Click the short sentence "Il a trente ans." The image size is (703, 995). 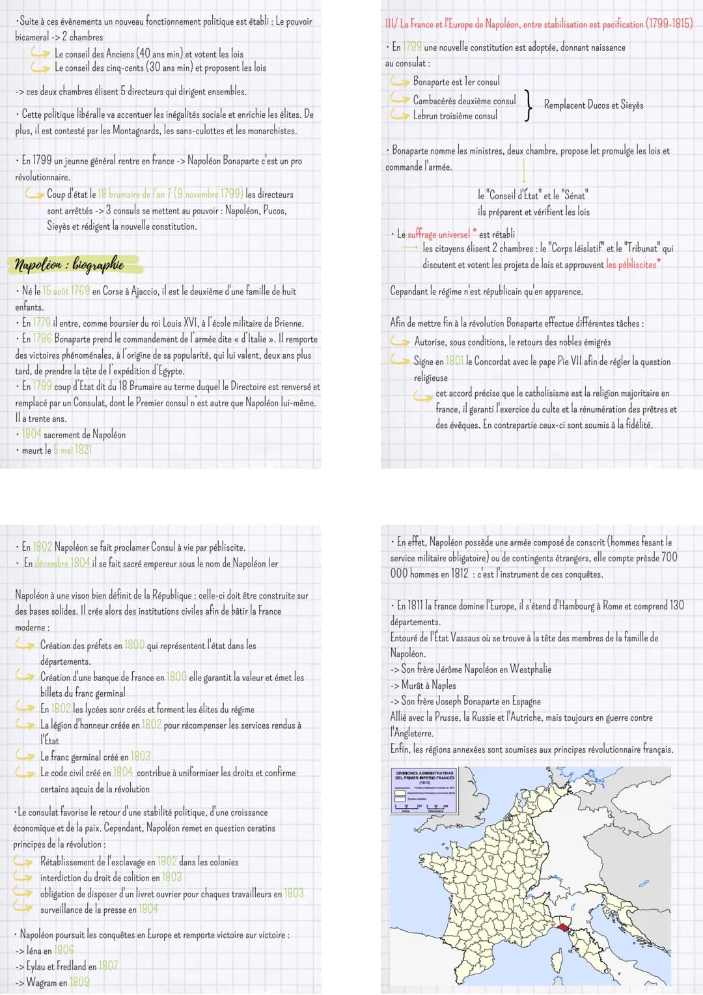click(x=41, y=418)
